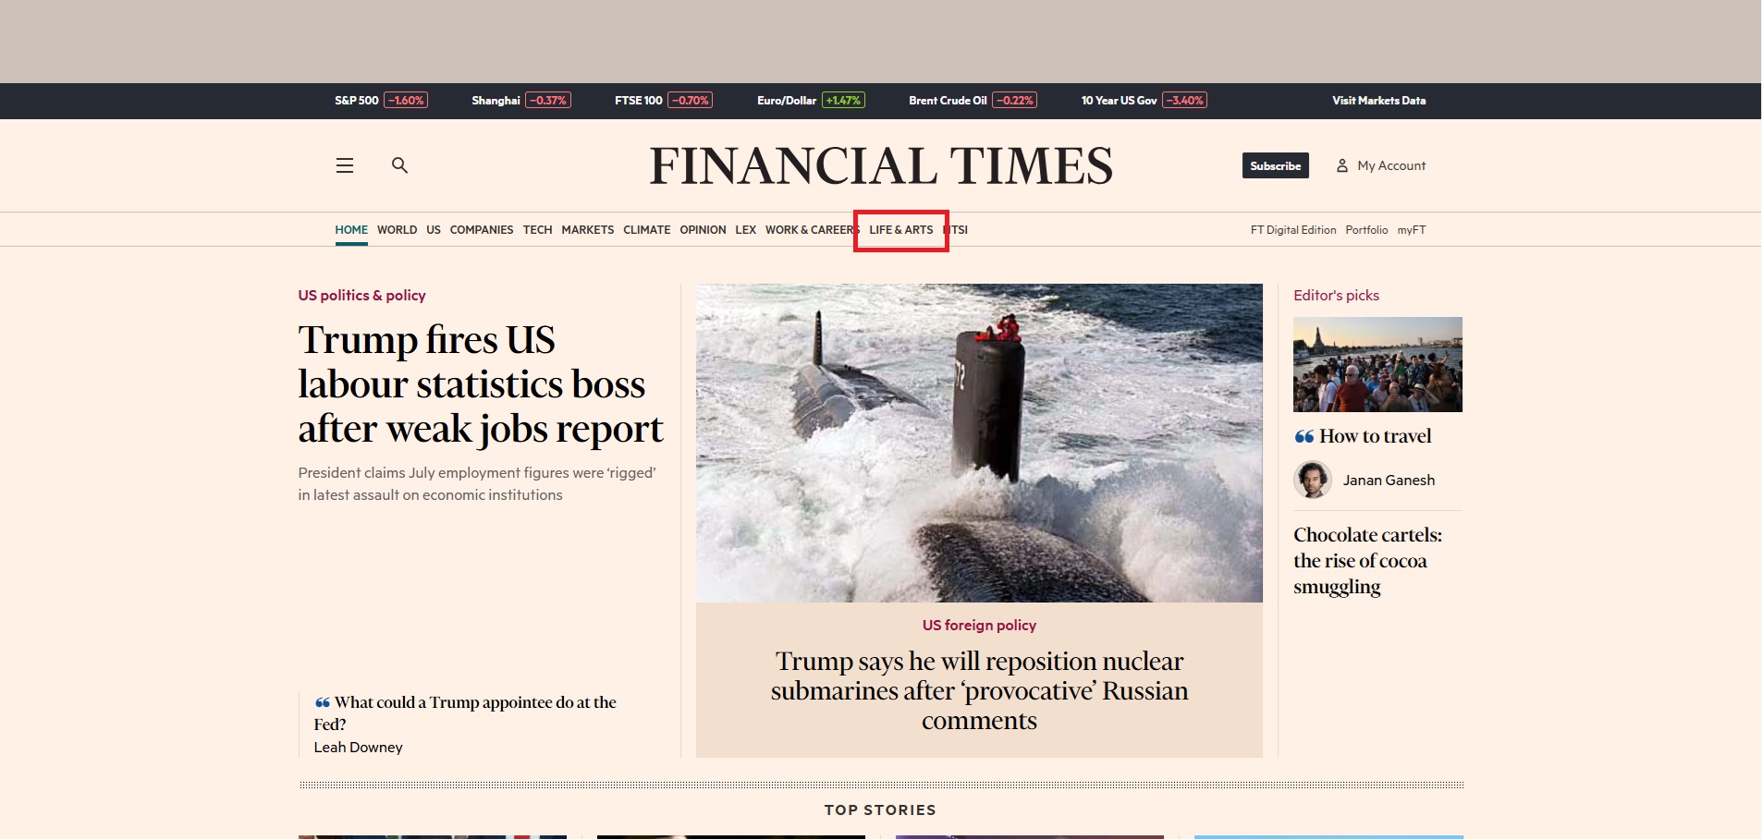
Task: Open the Portfolio link
Action: tap(1366, 230)
